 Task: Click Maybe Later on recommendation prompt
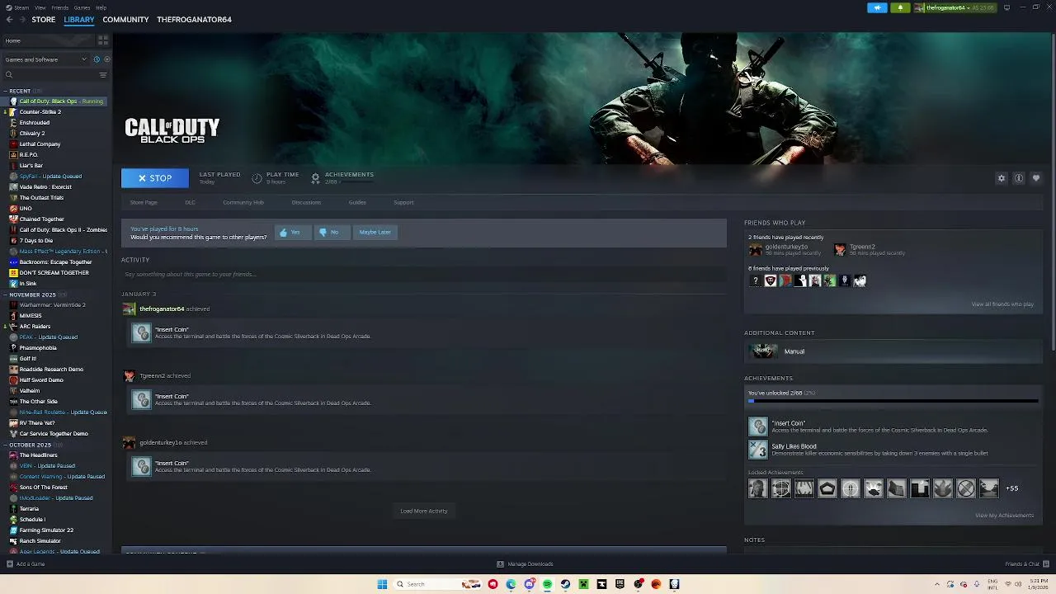click(375, 233)
